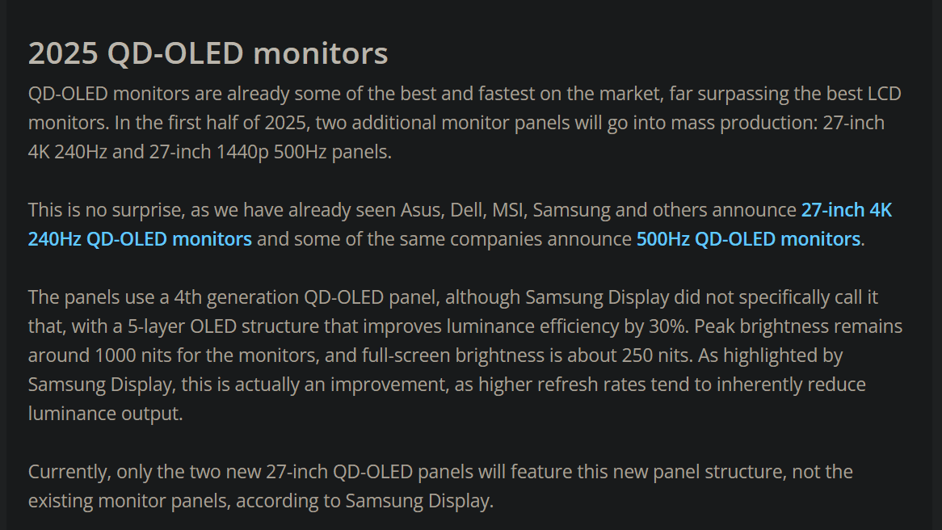The width and height of the screenshot is (942, 530).
Task: Click the words new panel structure
Action: (x=698, y=472)
